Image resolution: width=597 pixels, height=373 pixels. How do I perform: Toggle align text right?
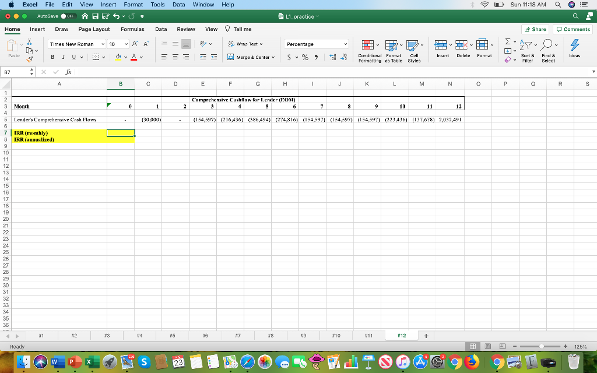(186, 57)
